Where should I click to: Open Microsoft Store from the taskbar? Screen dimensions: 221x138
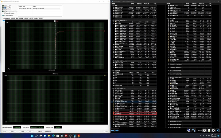click(x=58, y=136)
